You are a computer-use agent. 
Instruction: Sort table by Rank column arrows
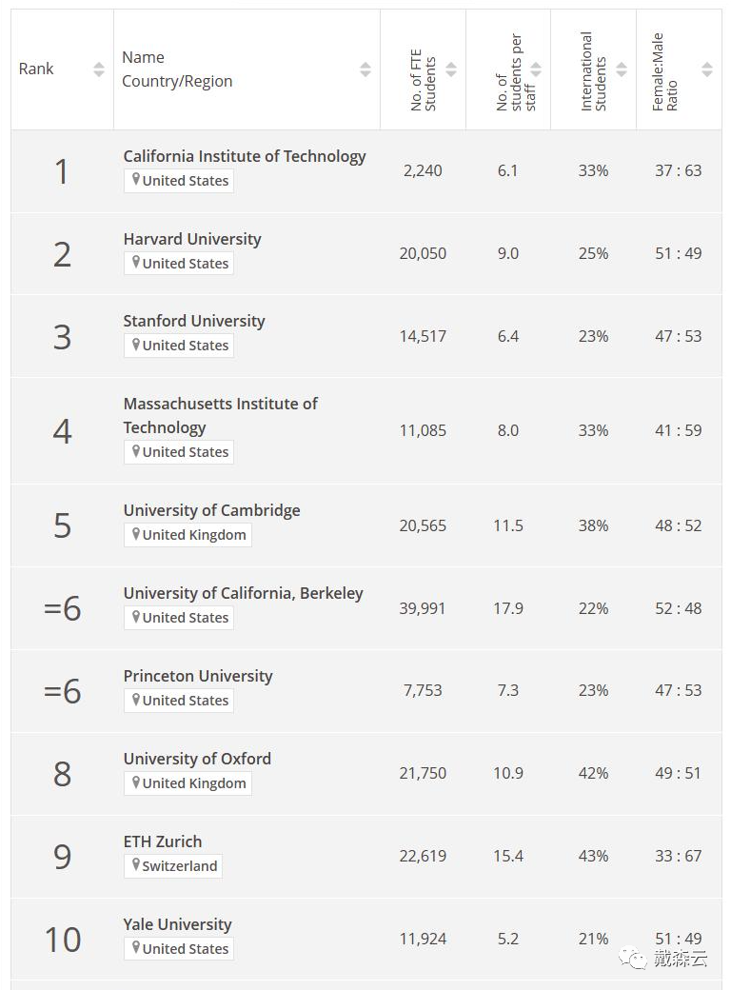98,69
